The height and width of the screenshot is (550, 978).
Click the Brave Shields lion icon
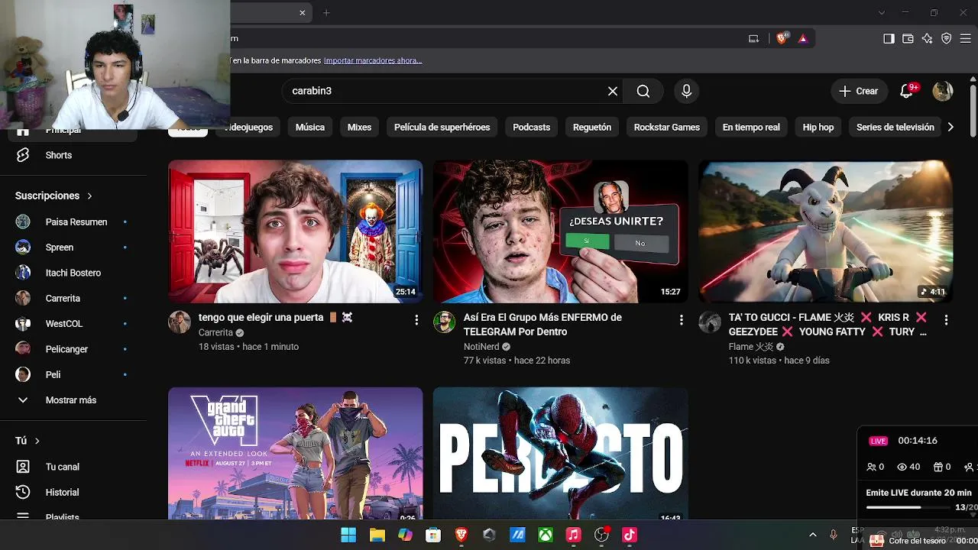[782, 38]
